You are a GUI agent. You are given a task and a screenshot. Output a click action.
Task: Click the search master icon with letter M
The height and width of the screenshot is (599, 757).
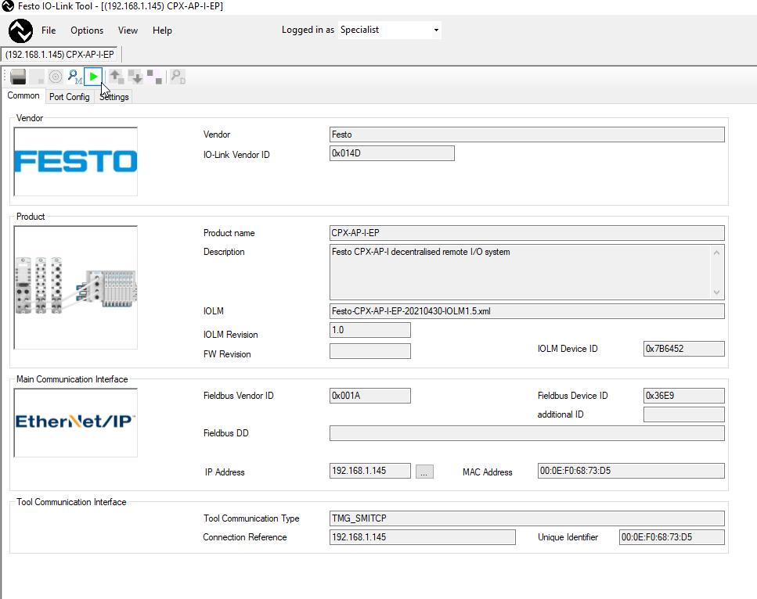(75, 77)
